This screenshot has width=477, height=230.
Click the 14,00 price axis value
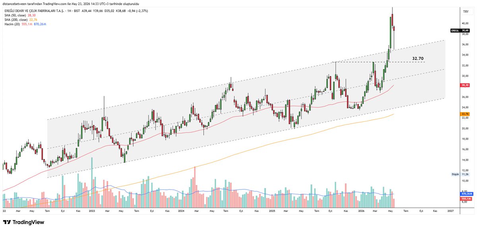coord(465,160)
